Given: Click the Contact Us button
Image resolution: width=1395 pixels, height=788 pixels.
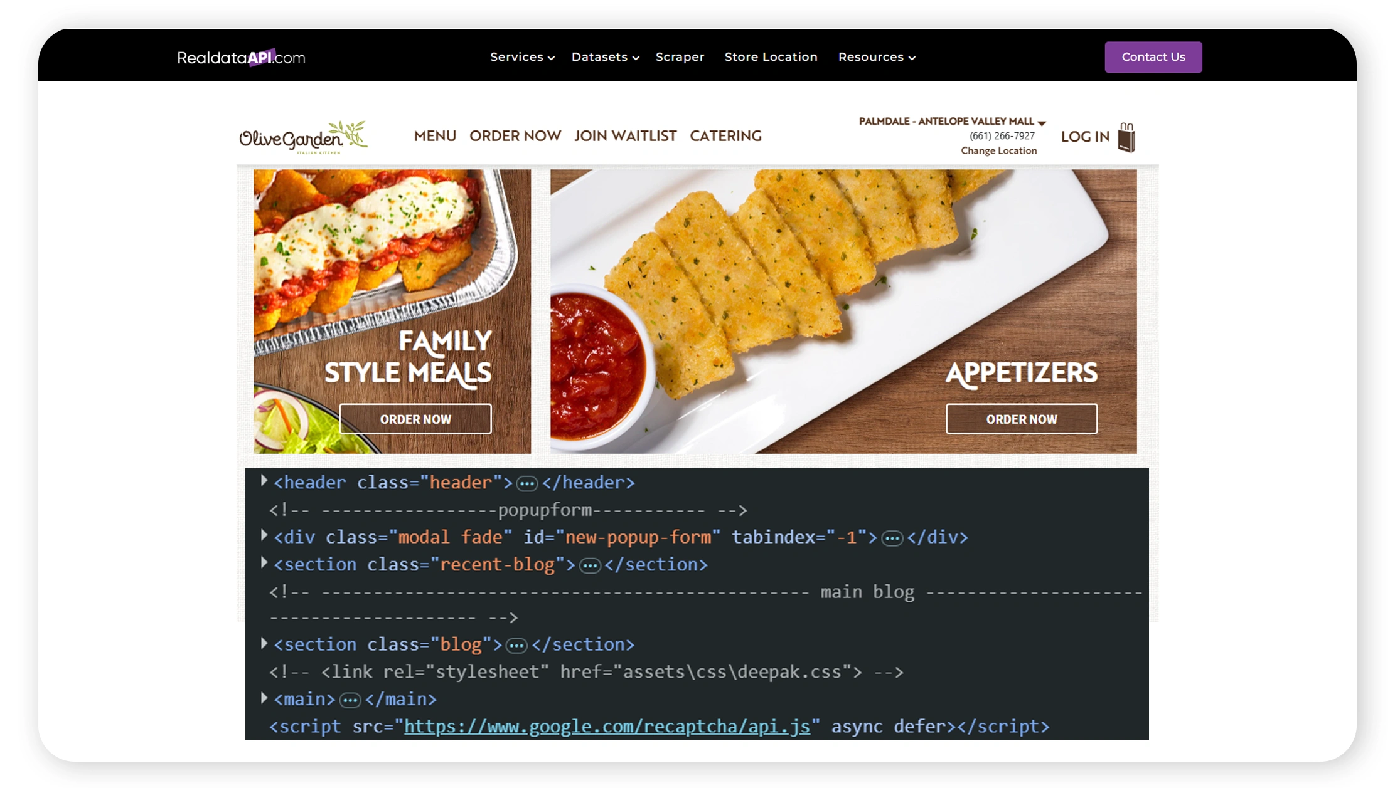Looking at the screenshot, I should coord(1153,56).
